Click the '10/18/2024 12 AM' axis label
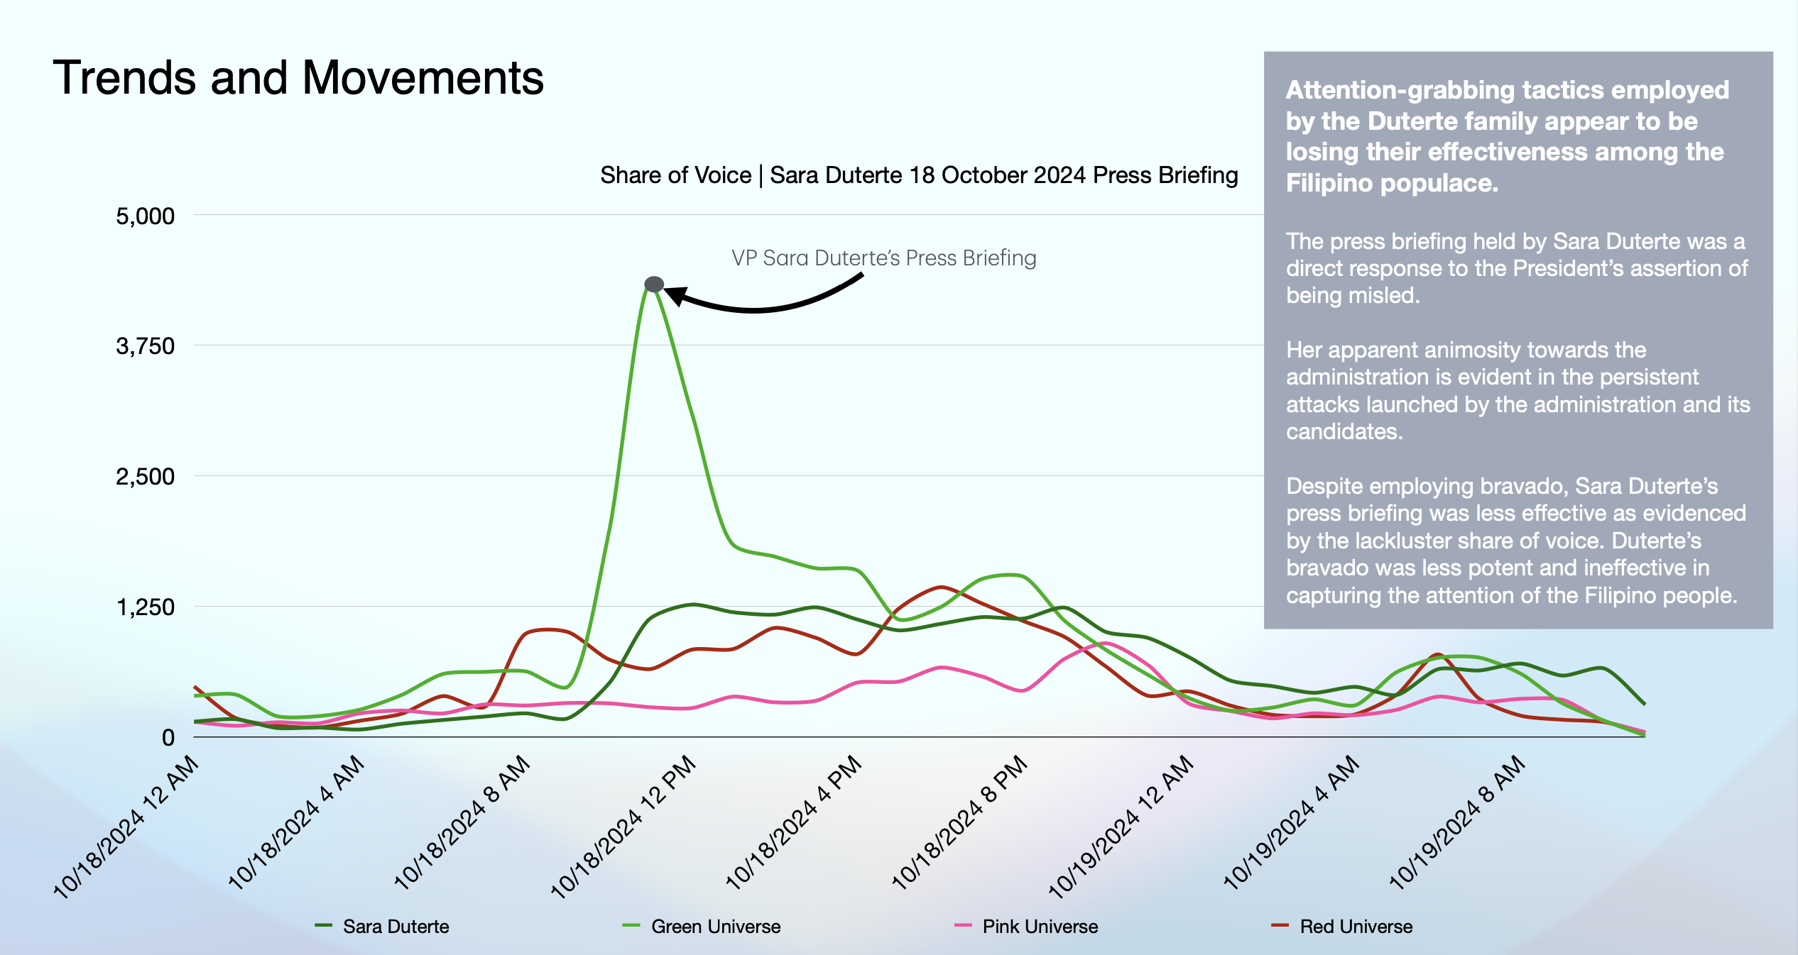The image size is (1798, 955). point(126,827)
